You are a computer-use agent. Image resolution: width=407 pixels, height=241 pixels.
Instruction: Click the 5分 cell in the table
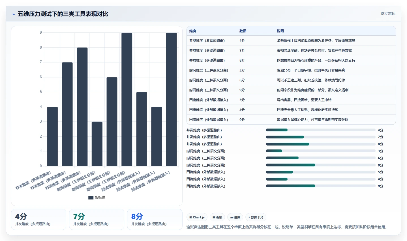pos(242,100)
